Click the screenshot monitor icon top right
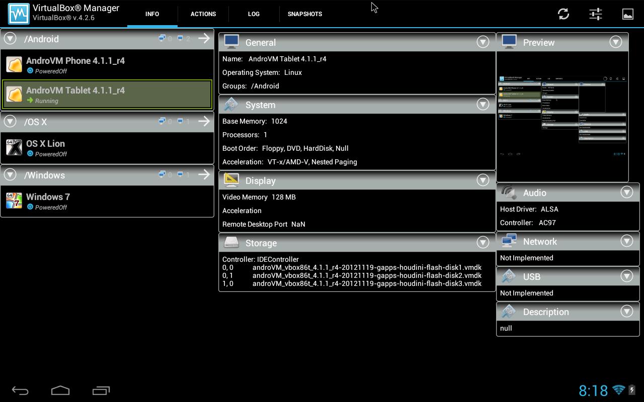Screen dimensions: 644x402 tap(628, 14)
